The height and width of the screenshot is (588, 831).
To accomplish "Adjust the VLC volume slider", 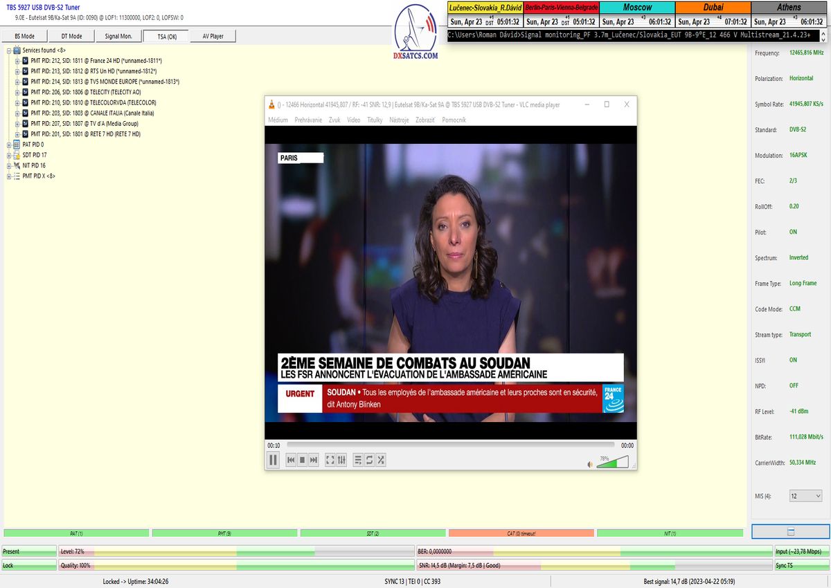I will pyautogui.click(x=612, y=462).
